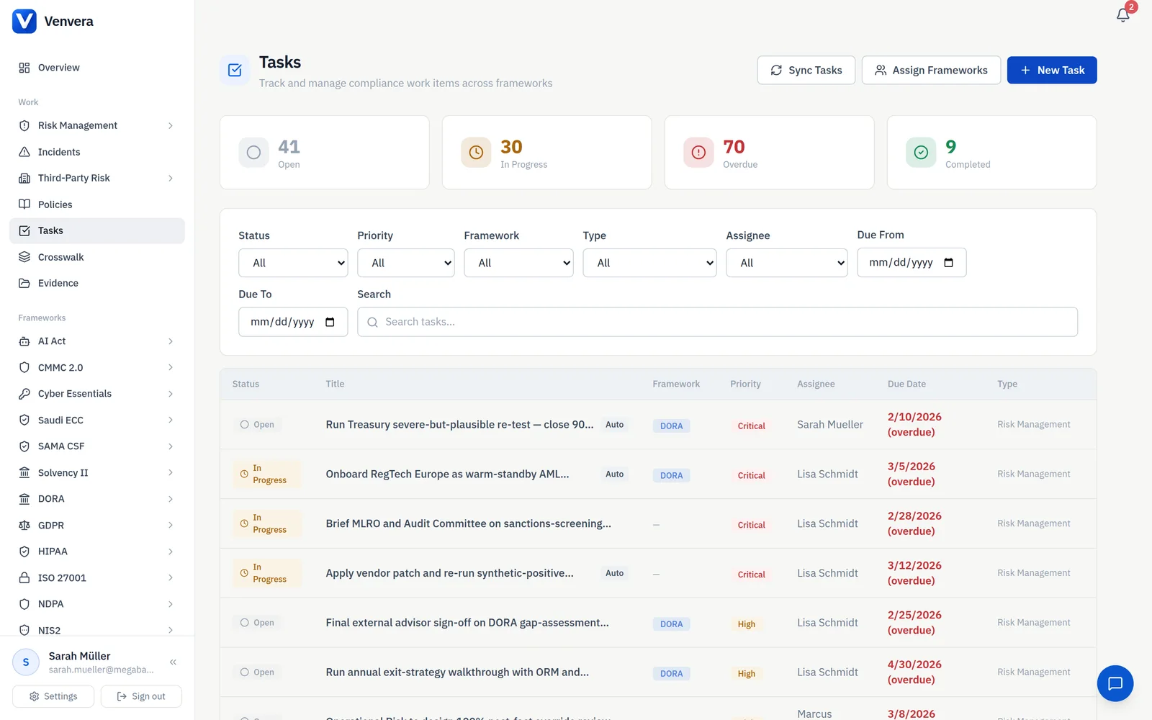Open the Status filter dropdown
The image size is (1152, 720).
click(293, 263)
